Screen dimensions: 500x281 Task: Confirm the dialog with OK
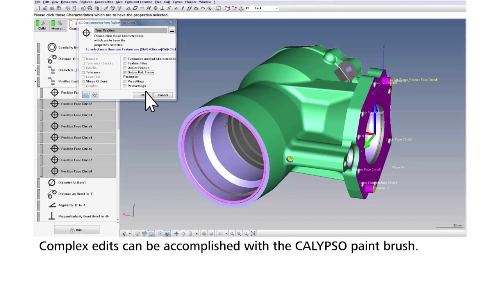coord(142,95)
